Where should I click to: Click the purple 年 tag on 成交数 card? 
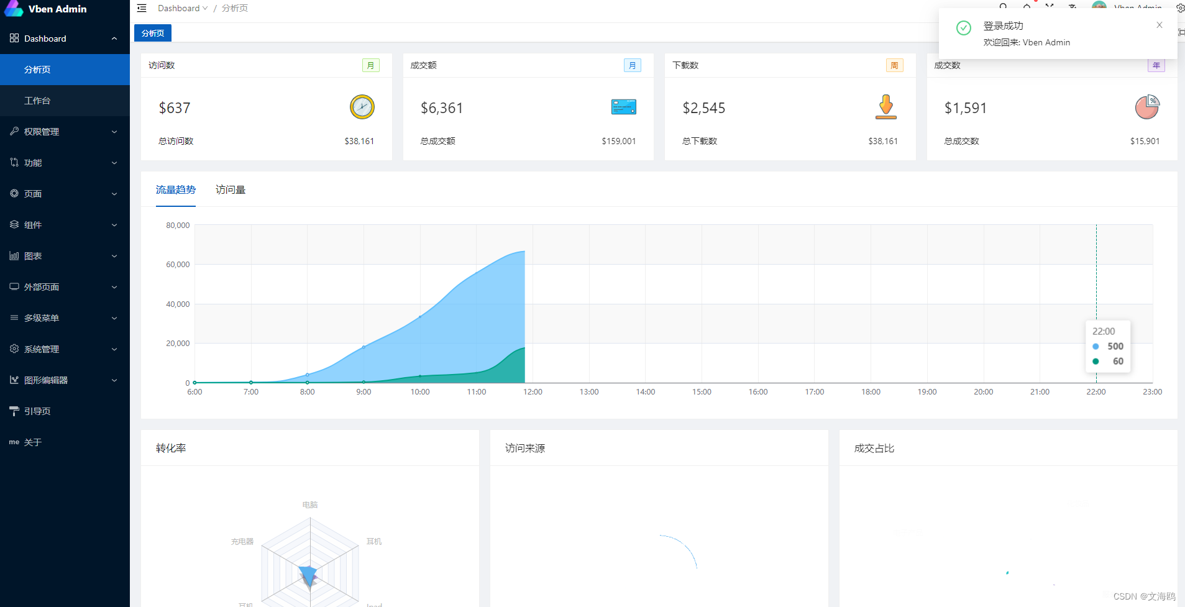click(1156, 65)
